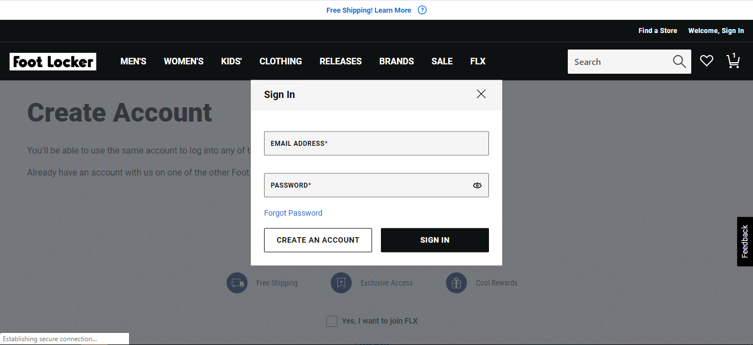
Task: Open the BRANDS menu
Action: [396, 61]
